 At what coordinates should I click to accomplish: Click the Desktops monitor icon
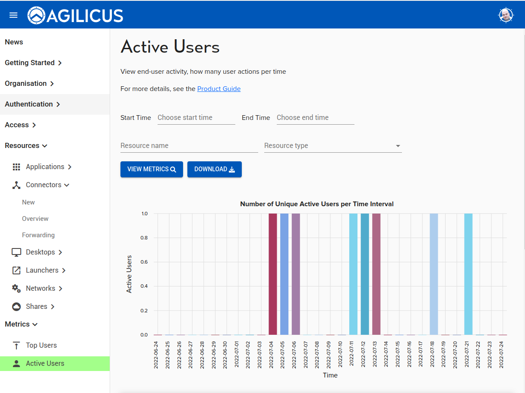pyautogui.click(x=16, y=252)
